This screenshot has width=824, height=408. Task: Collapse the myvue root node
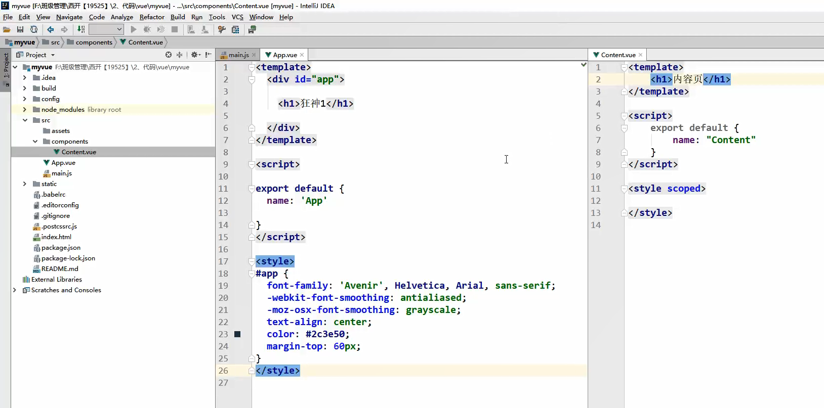(x=15, y=67)
